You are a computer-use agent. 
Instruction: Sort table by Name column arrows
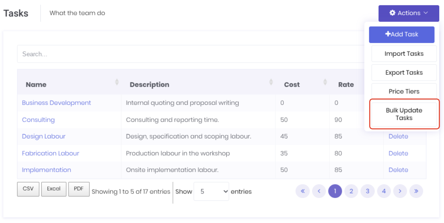[x=117, y=82]
